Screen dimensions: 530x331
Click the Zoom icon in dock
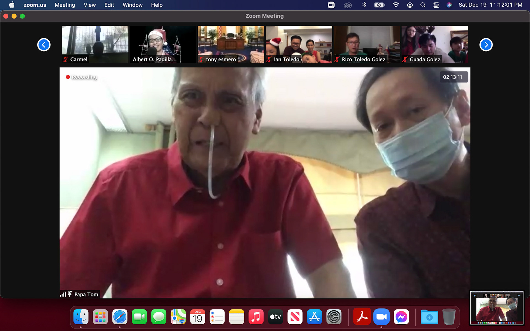click(x=381, y=317)
